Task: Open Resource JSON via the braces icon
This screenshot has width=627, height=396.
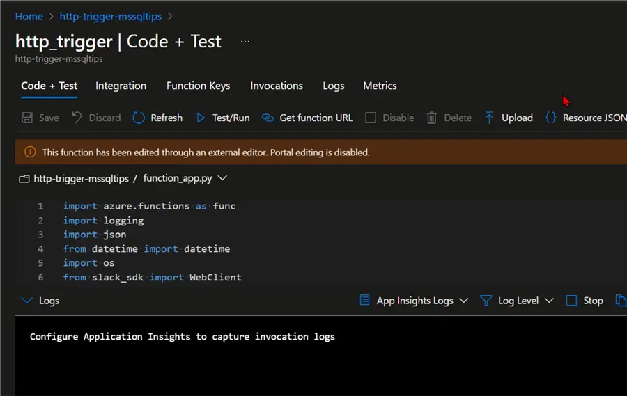Action: click(550, 118)
